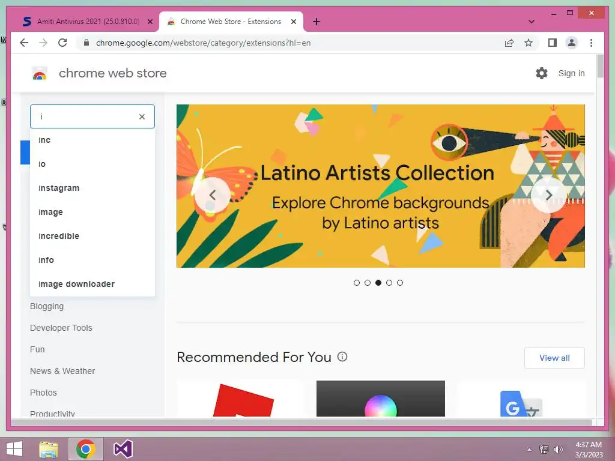Choose 'image' search suggestion
This screenshot has height=461, width=615.
(x=92, y=212)
